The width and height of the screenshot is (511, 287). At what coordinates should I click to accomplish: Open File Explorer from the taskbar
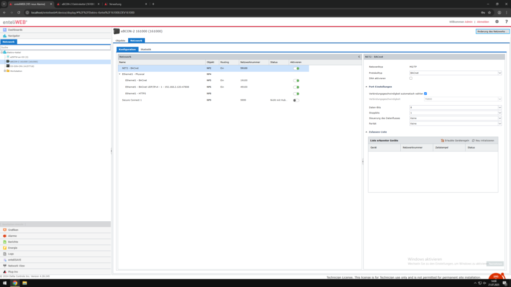25,283
